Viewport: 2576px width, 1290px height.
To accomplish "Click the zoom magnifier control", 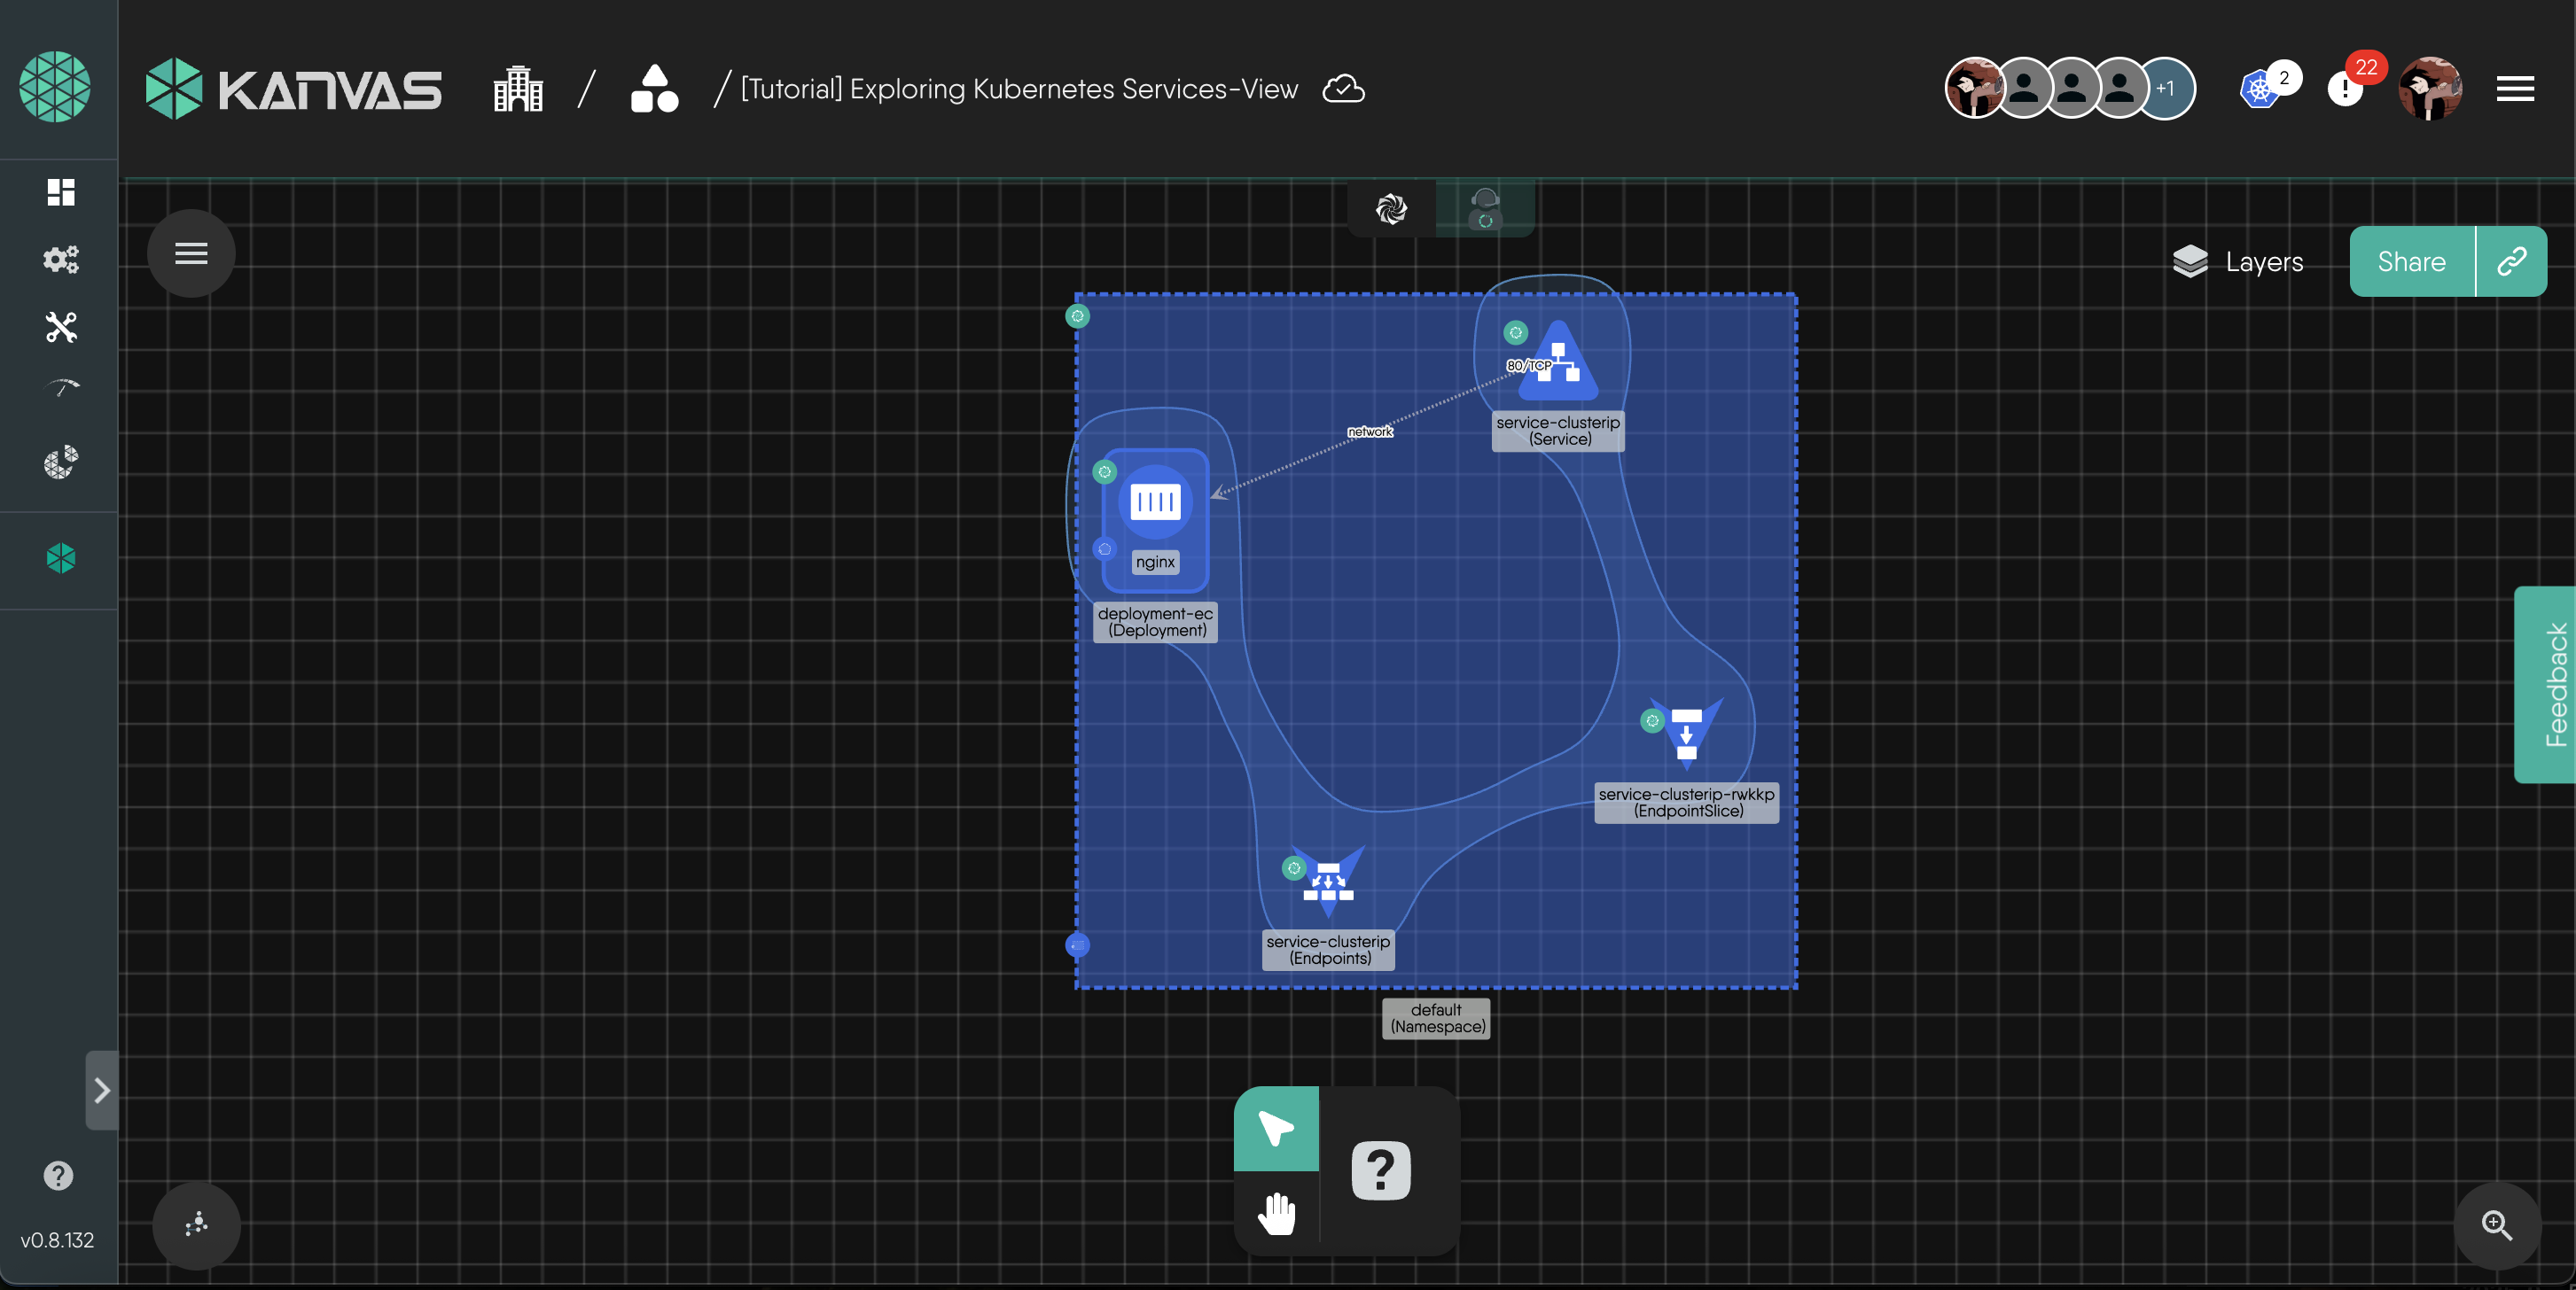I will point(2496,1225).
